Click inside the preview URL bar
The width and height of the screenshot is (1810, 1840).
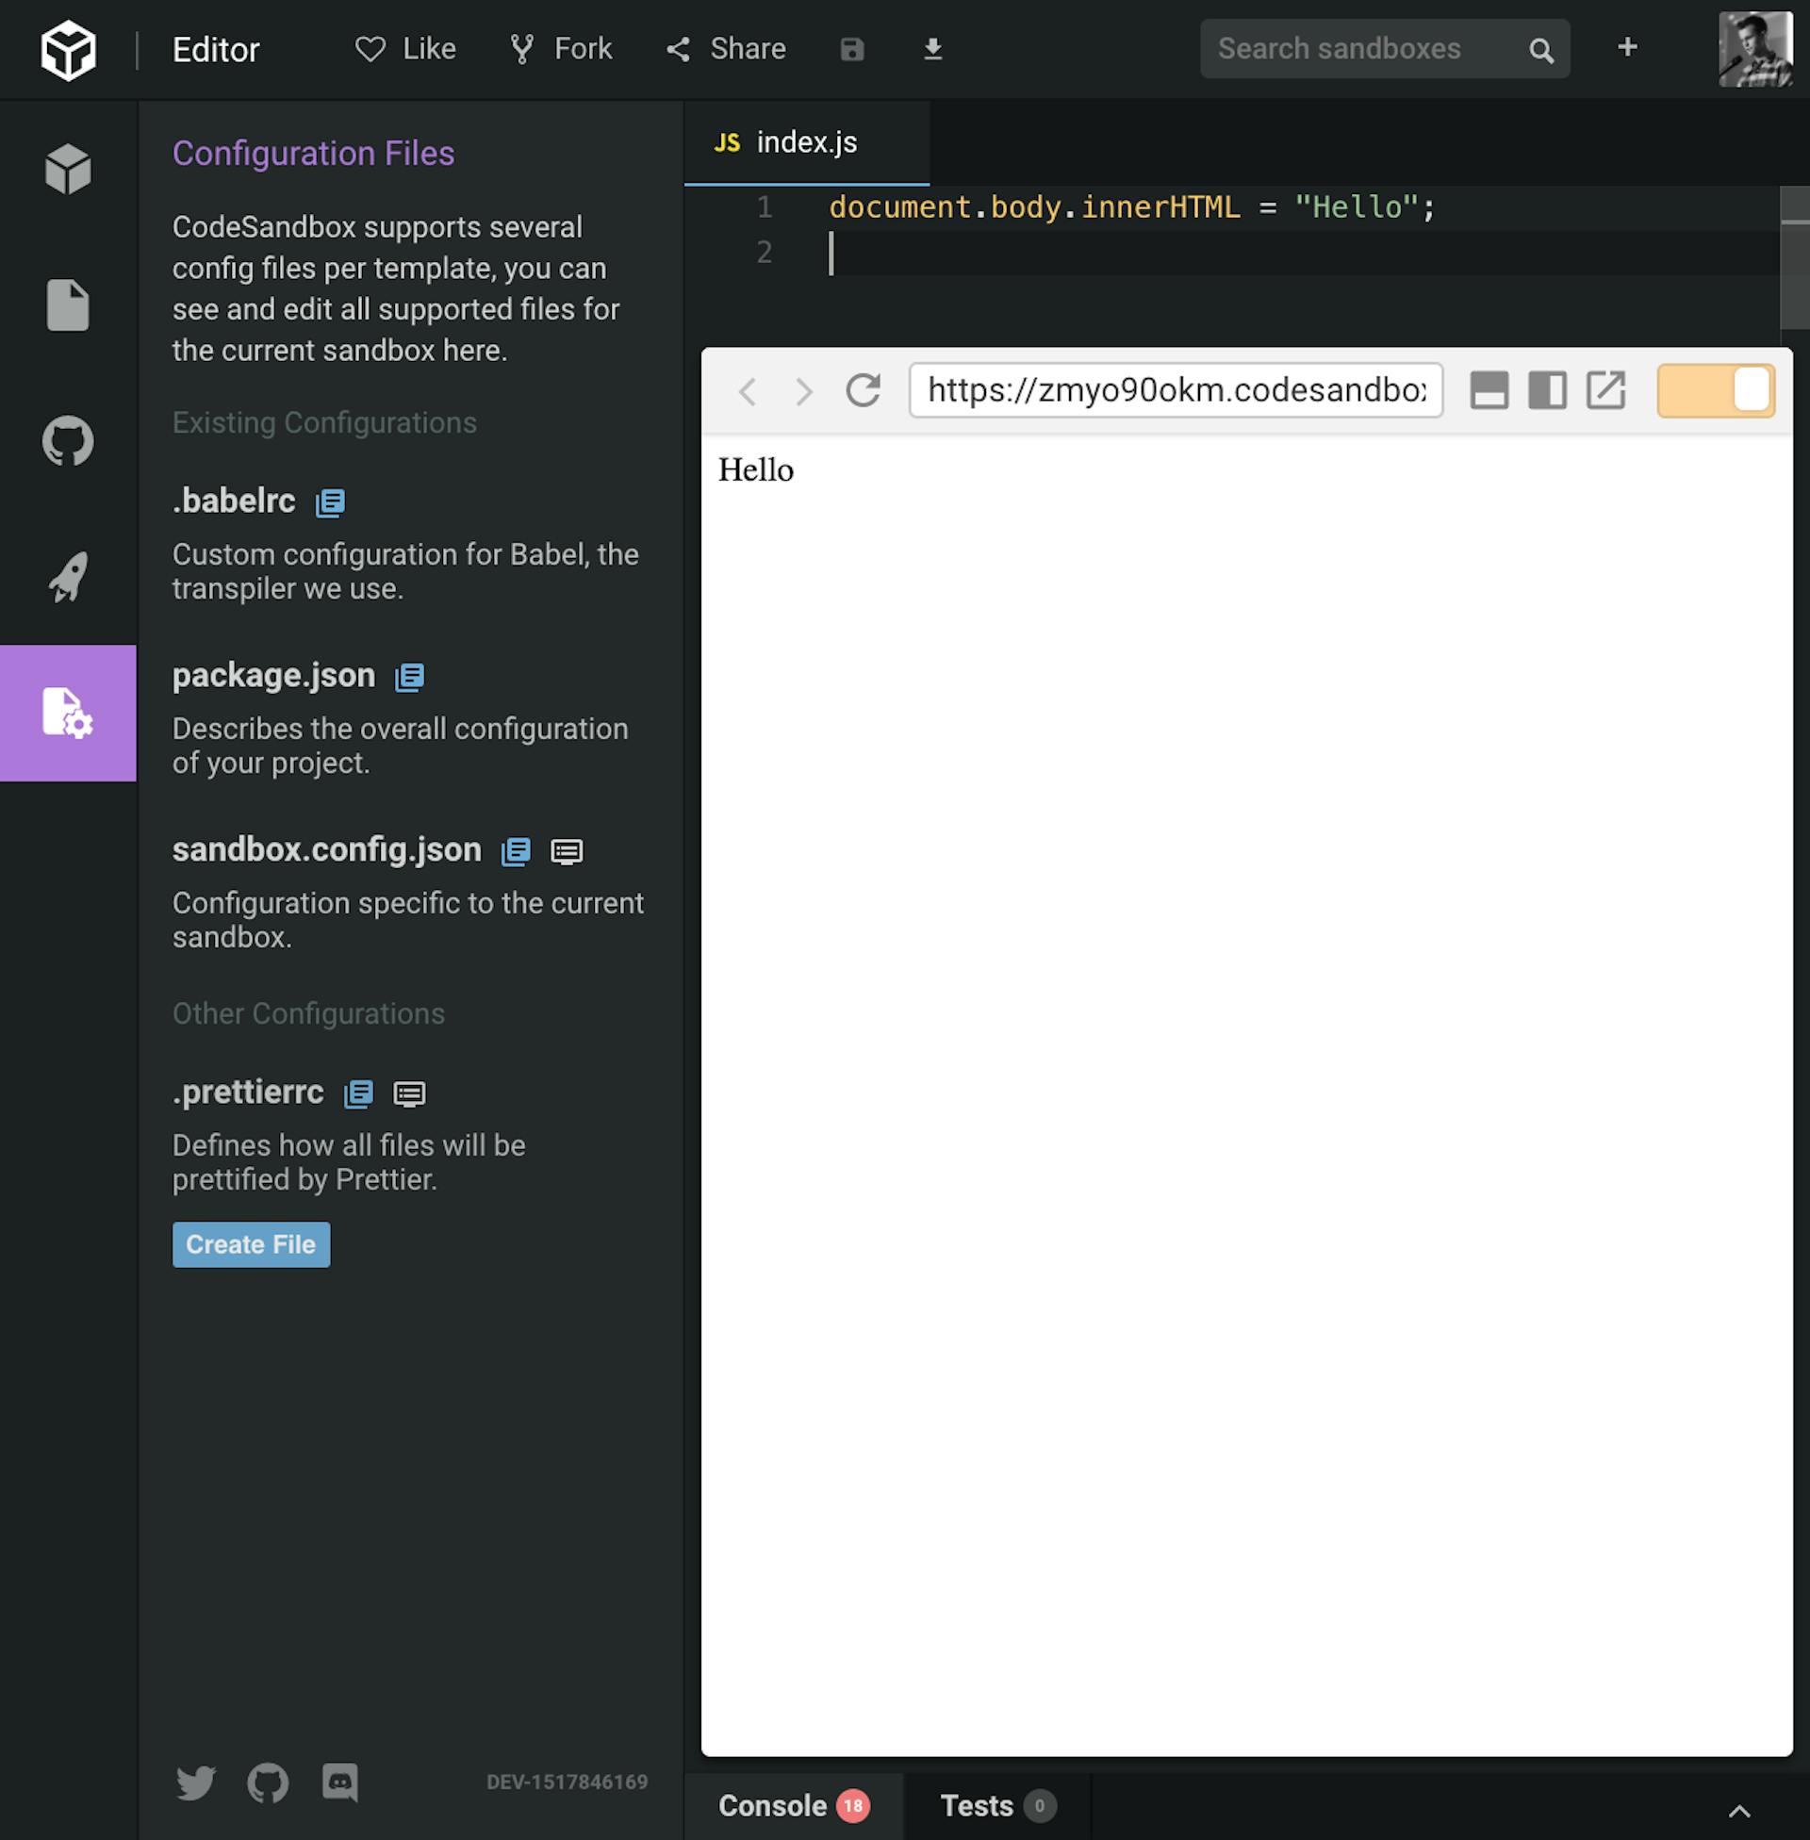[x=1175, y=389]
